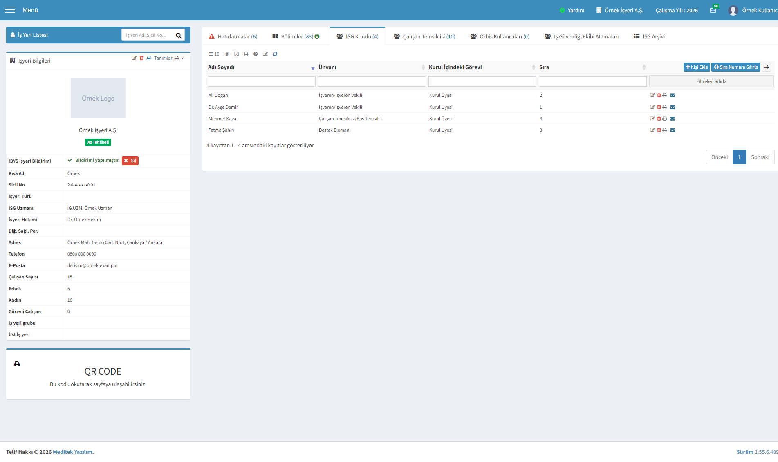Open the hamburger Menü icon
This screenshot has height=462, width=778.
click(10, 10)
